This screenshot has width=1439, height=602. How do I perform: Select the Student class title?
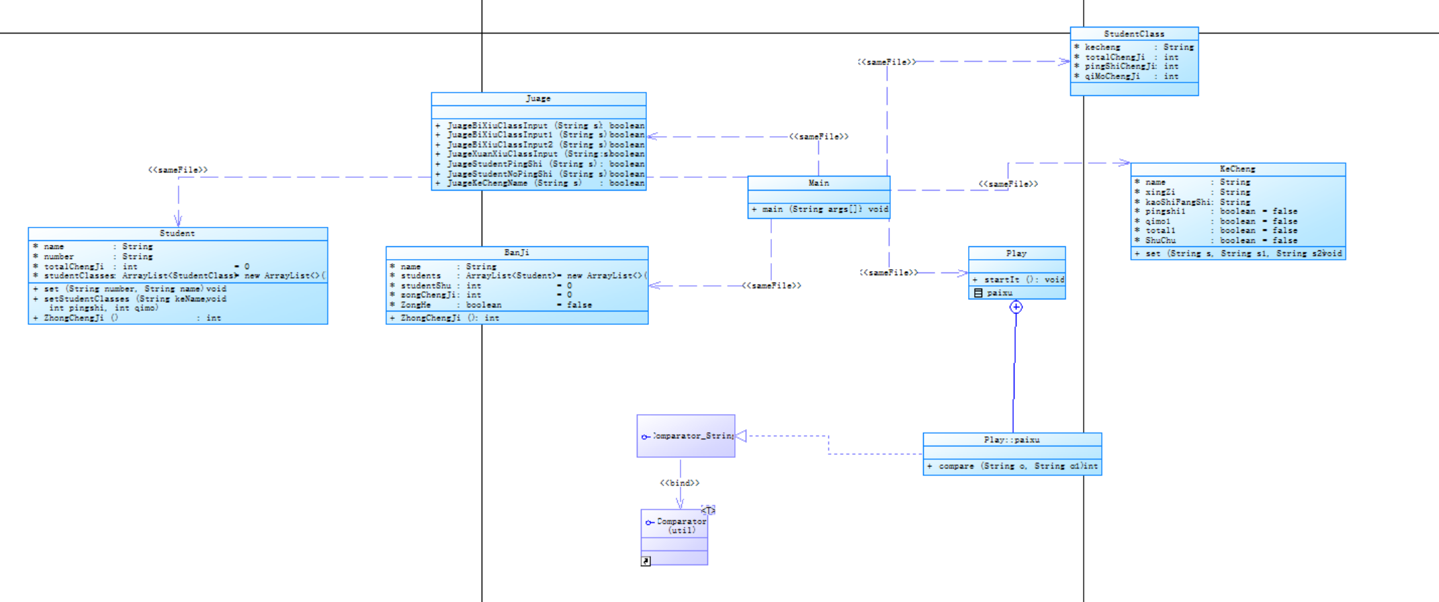pyautogui.click(x=177, y=234)
